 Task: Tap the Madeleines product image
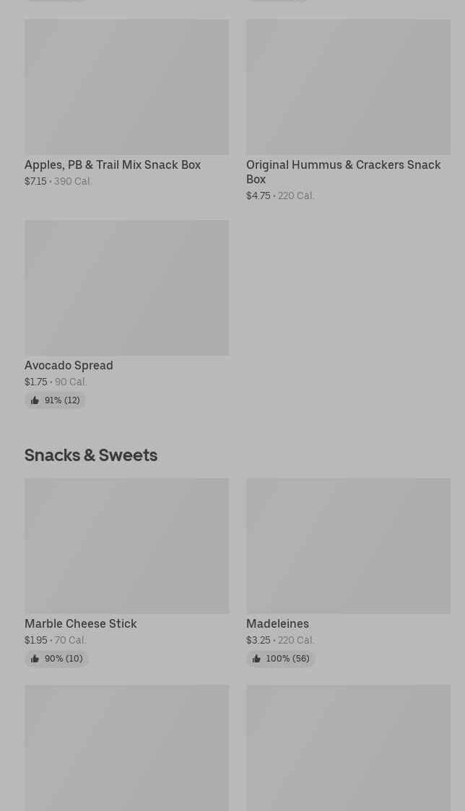pos(348,545)
